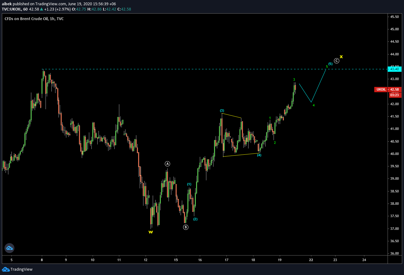This screenshot has height=275, width=404.
Task: Click date 10 on the time axis
Action: (x=93, y=260)
